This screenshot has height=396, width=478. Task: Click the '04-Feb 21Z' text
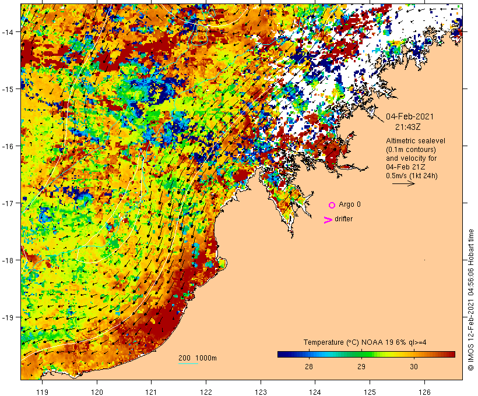tap(406, 167)
